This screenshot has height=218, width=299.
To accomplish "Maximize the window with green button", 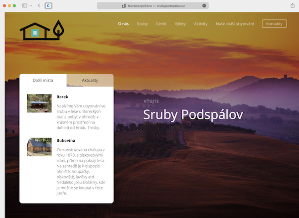I will (14, 5).
